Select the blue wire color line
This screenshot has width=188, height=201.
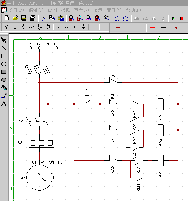pyautogui.click(x=128, y=28)
